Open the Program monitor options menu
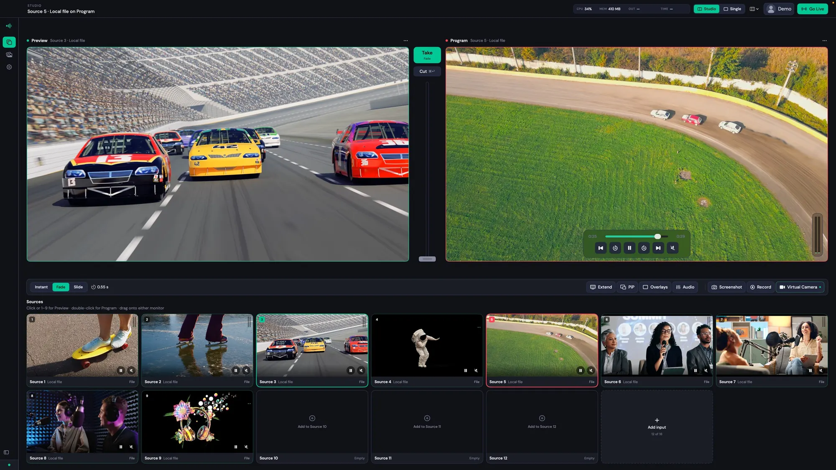Viewport: 836px width, 470px height. point(824,41)
